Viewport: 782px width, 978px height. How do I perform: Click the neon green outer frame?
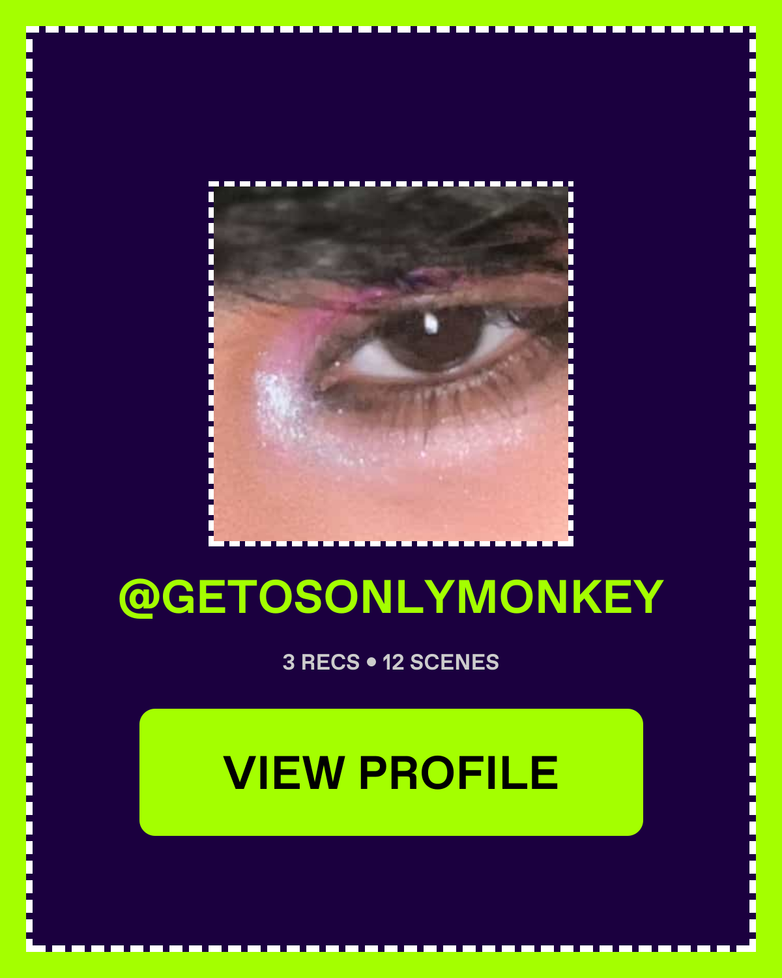pos(13,489)
